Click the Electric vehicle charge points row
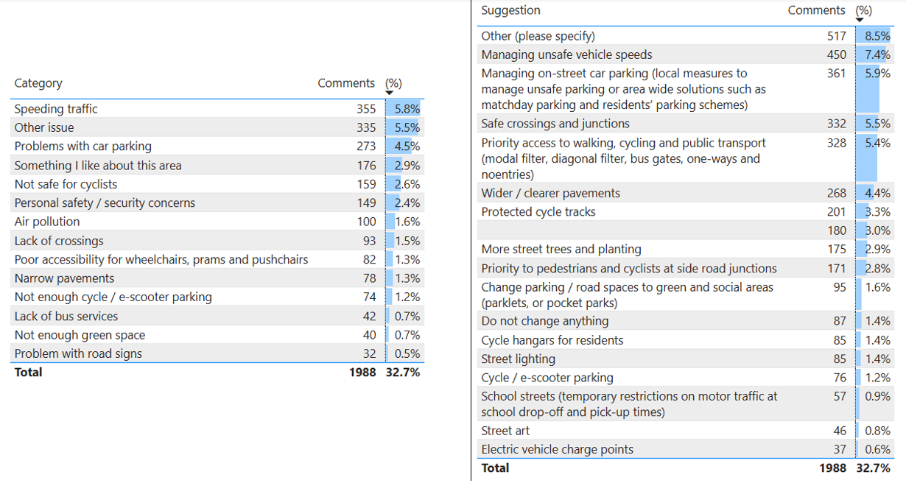This screenshot has height=483, width=906. pos(557,450)
